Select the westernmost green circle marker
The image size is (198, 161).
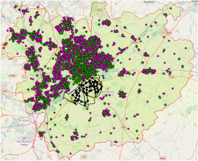6,43
